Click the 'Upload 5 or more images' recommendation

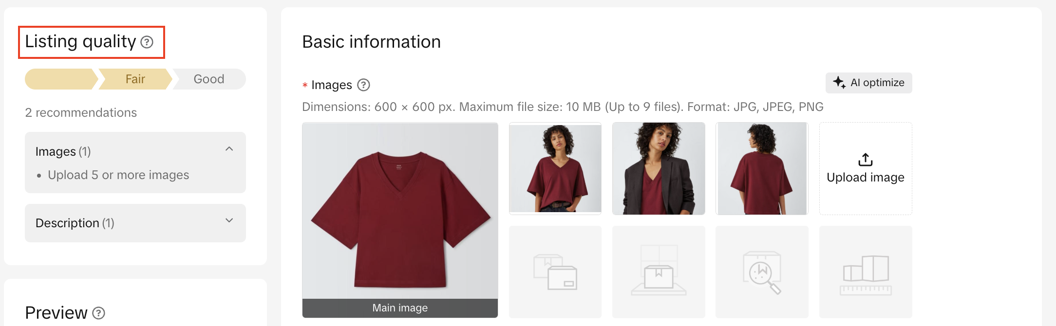pos(118,175)
